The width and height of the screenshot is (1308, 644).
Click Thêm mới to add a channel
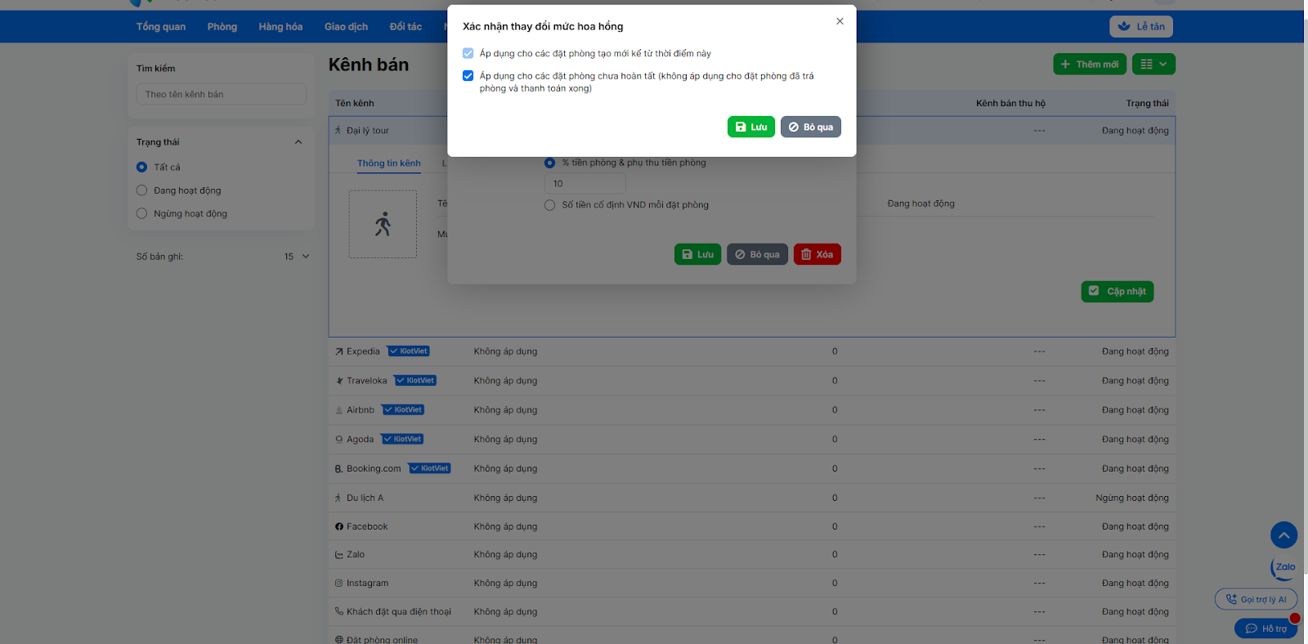(x=1090, y=65)
